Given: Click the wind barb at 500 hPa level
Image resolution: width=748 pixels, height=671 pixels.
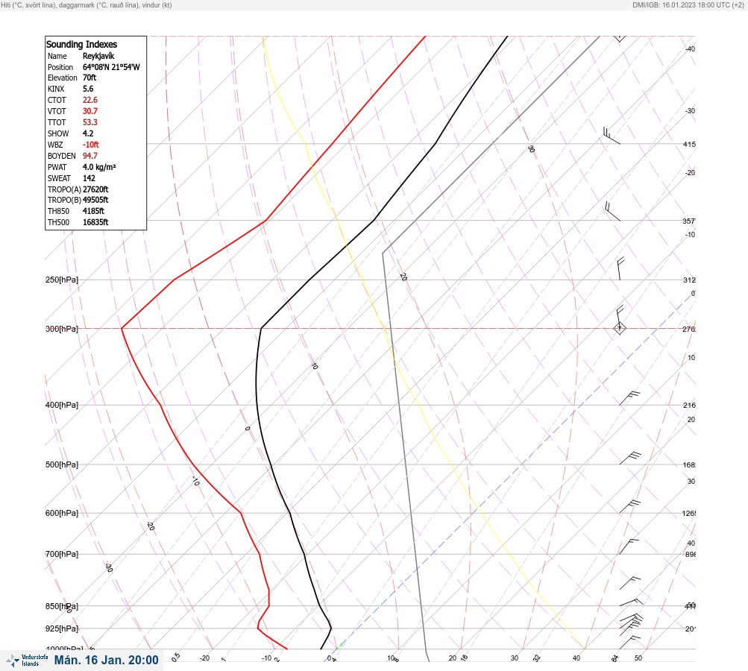Looking at the screenshot, I should click(630, 459).
